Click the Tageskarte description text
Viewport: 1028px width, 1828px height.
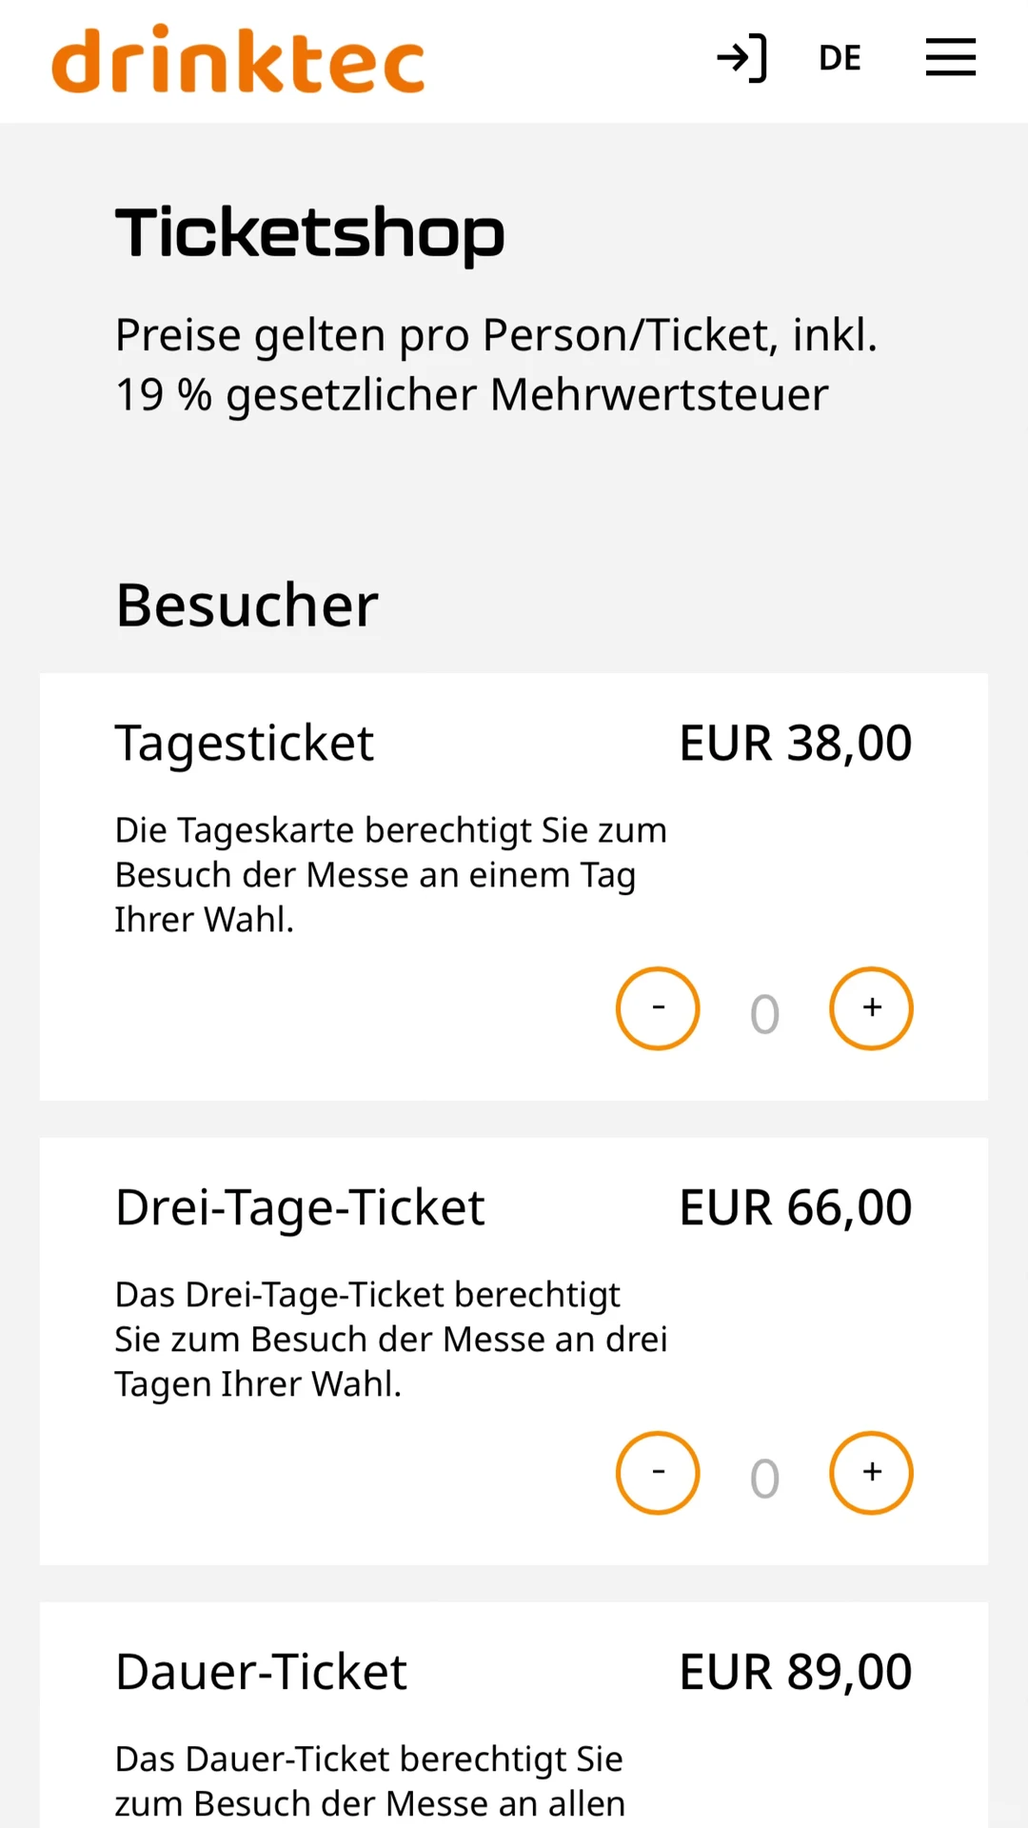click(x=390, y=875)
